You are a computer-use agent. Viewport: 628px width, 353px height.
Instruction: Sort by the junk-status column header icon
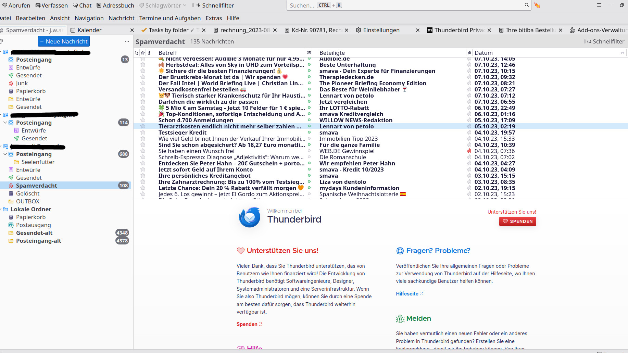coord(469,53)
